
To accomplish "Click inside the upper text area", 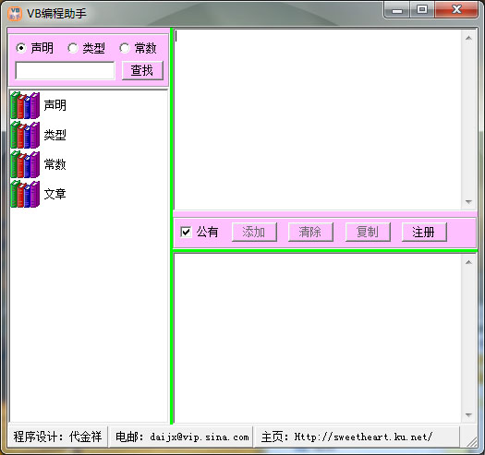I will (318, 120).
